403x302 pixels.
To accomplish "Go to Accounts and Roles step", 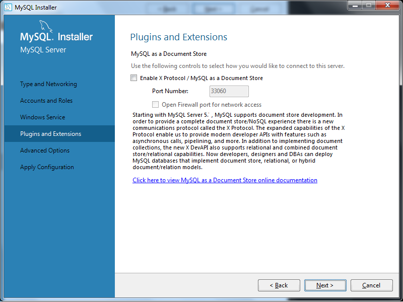I will pyautogui.click(x=46, y=101).
